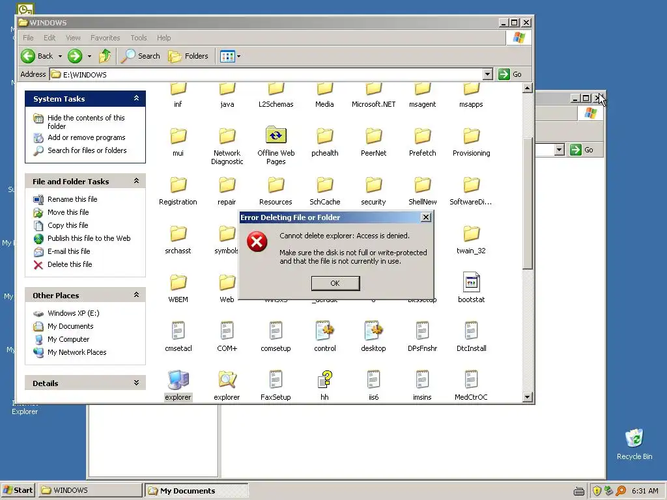Select the bootstat file icon
This screenshot has width=667, height=500.
(x=472, y=287)
